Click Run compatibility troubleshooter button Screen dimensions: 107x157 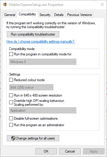33,34
